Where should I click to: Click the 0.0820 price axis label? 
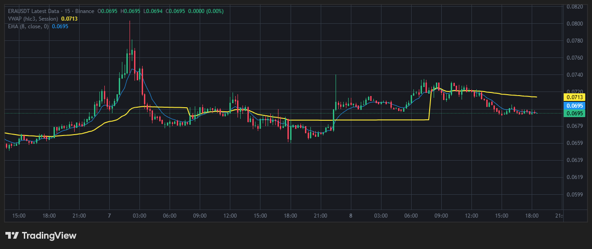[574, 7]
